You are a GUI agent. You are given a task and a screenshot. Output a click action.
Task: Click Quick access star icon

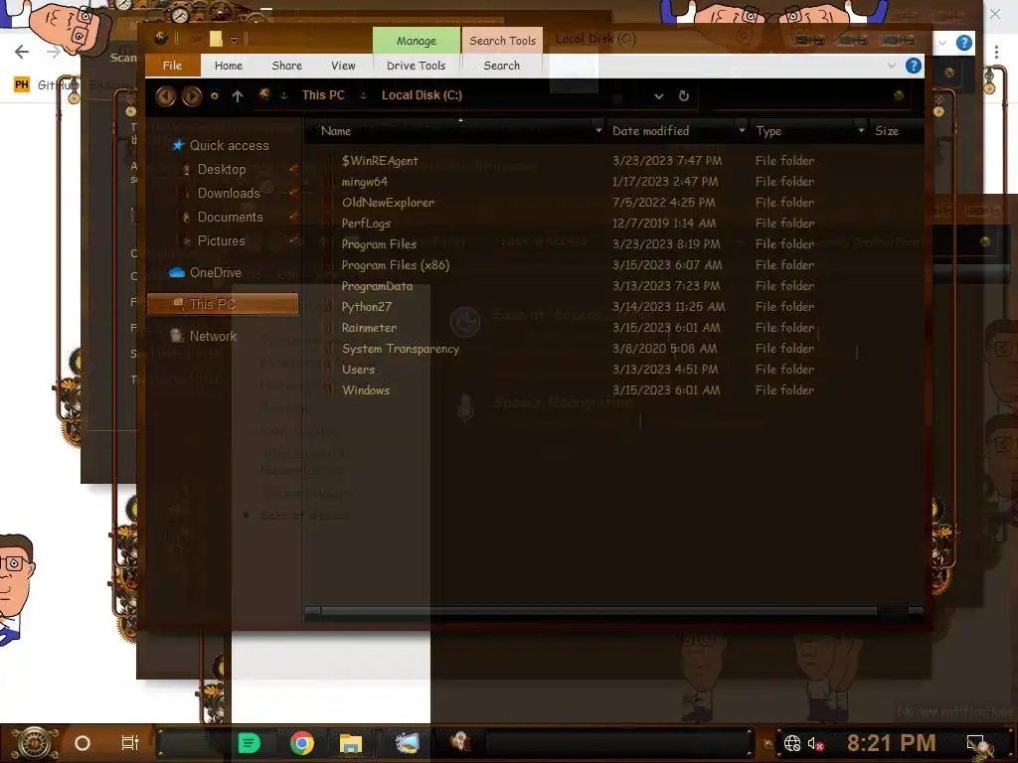tap(177, 145)
